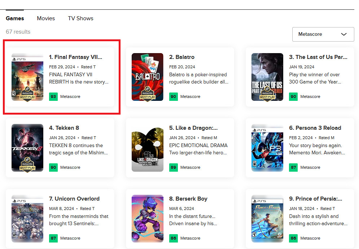Click the chevron arrow in the Metascore dropdown

[x=344, y=34]
